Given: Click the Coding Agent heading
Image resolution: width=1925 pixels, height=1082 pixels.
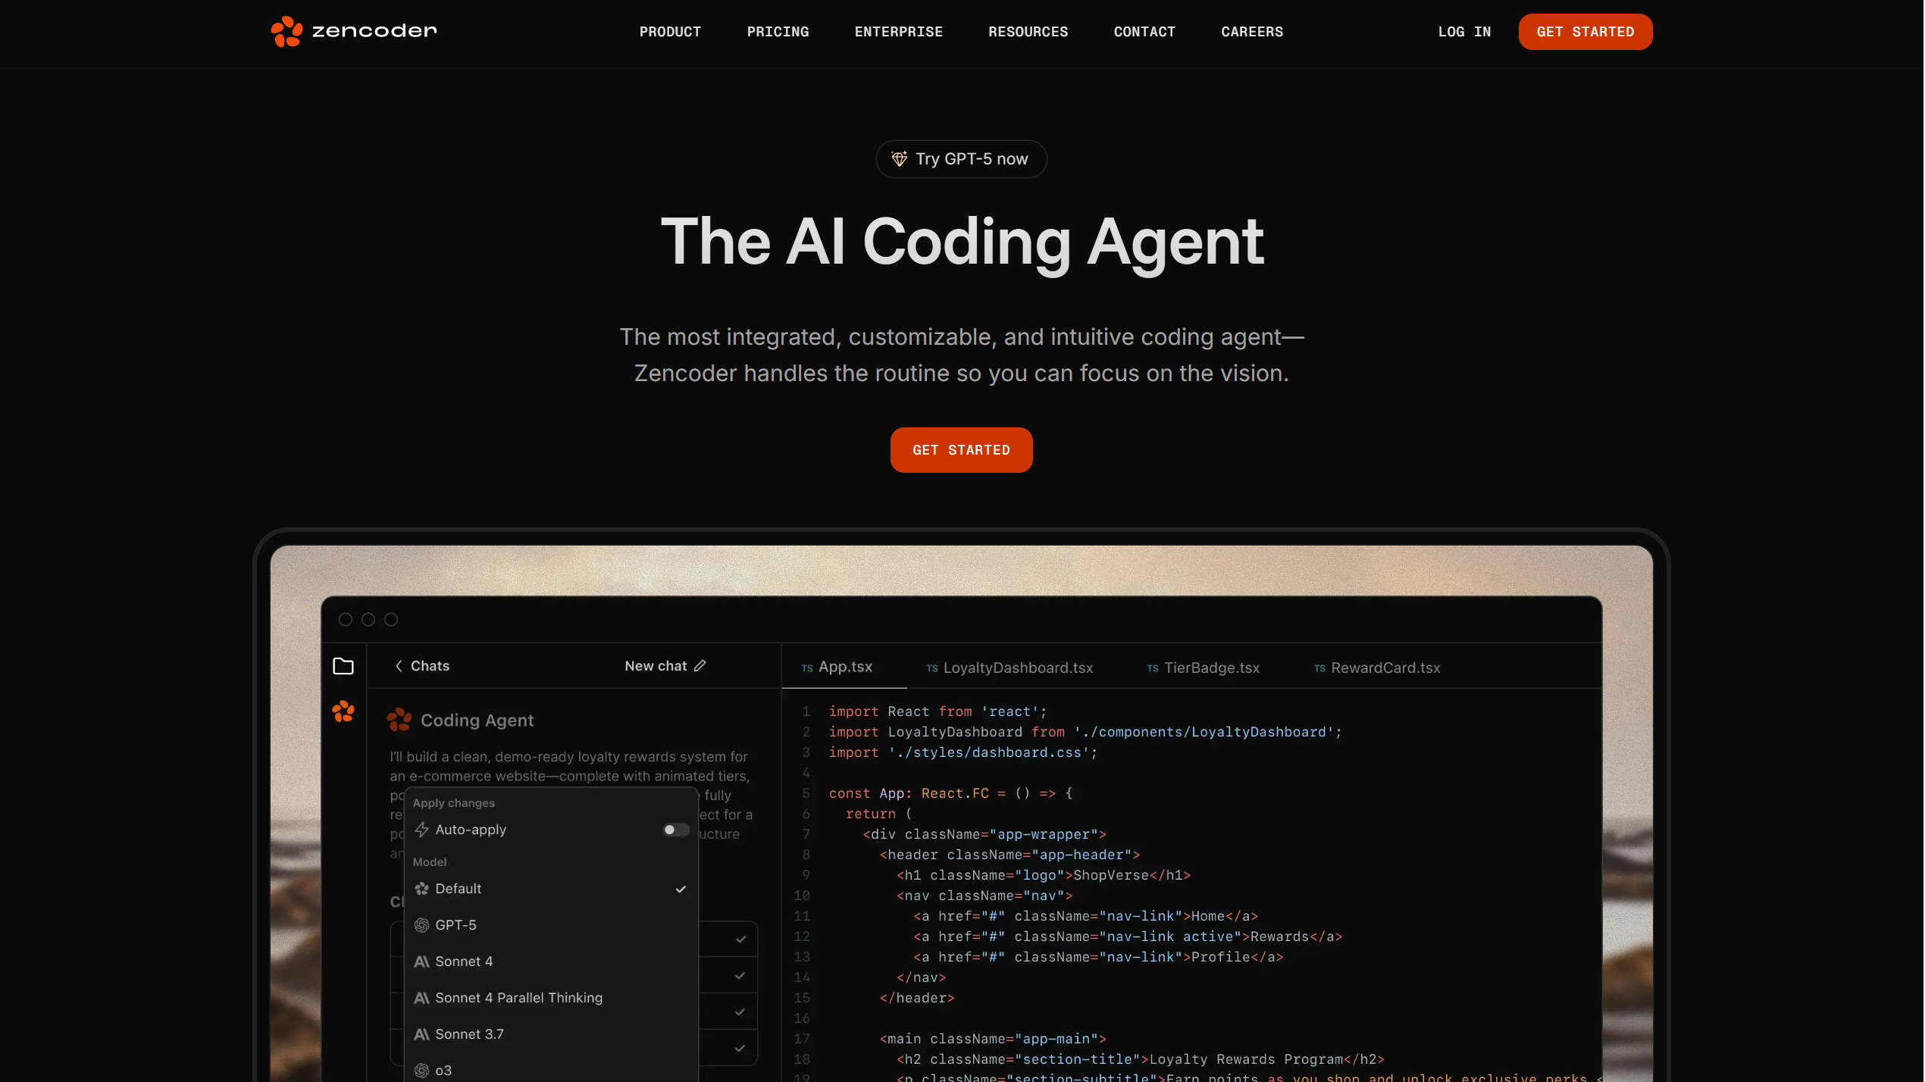Looking at the screenshot, I should 477,720.
